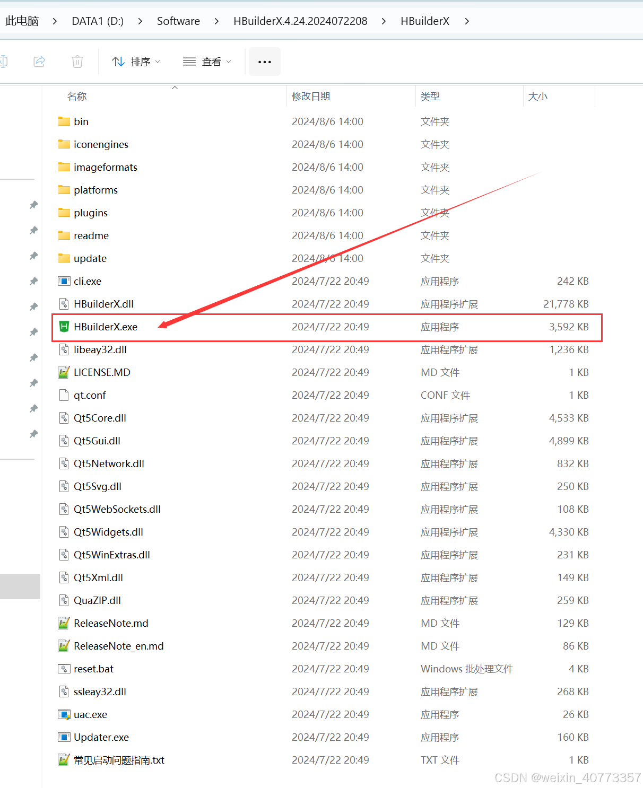This screenshot has width=643, height=788.
Task: Select the Qt5Core.dll file icon
Action: [64, 418]
